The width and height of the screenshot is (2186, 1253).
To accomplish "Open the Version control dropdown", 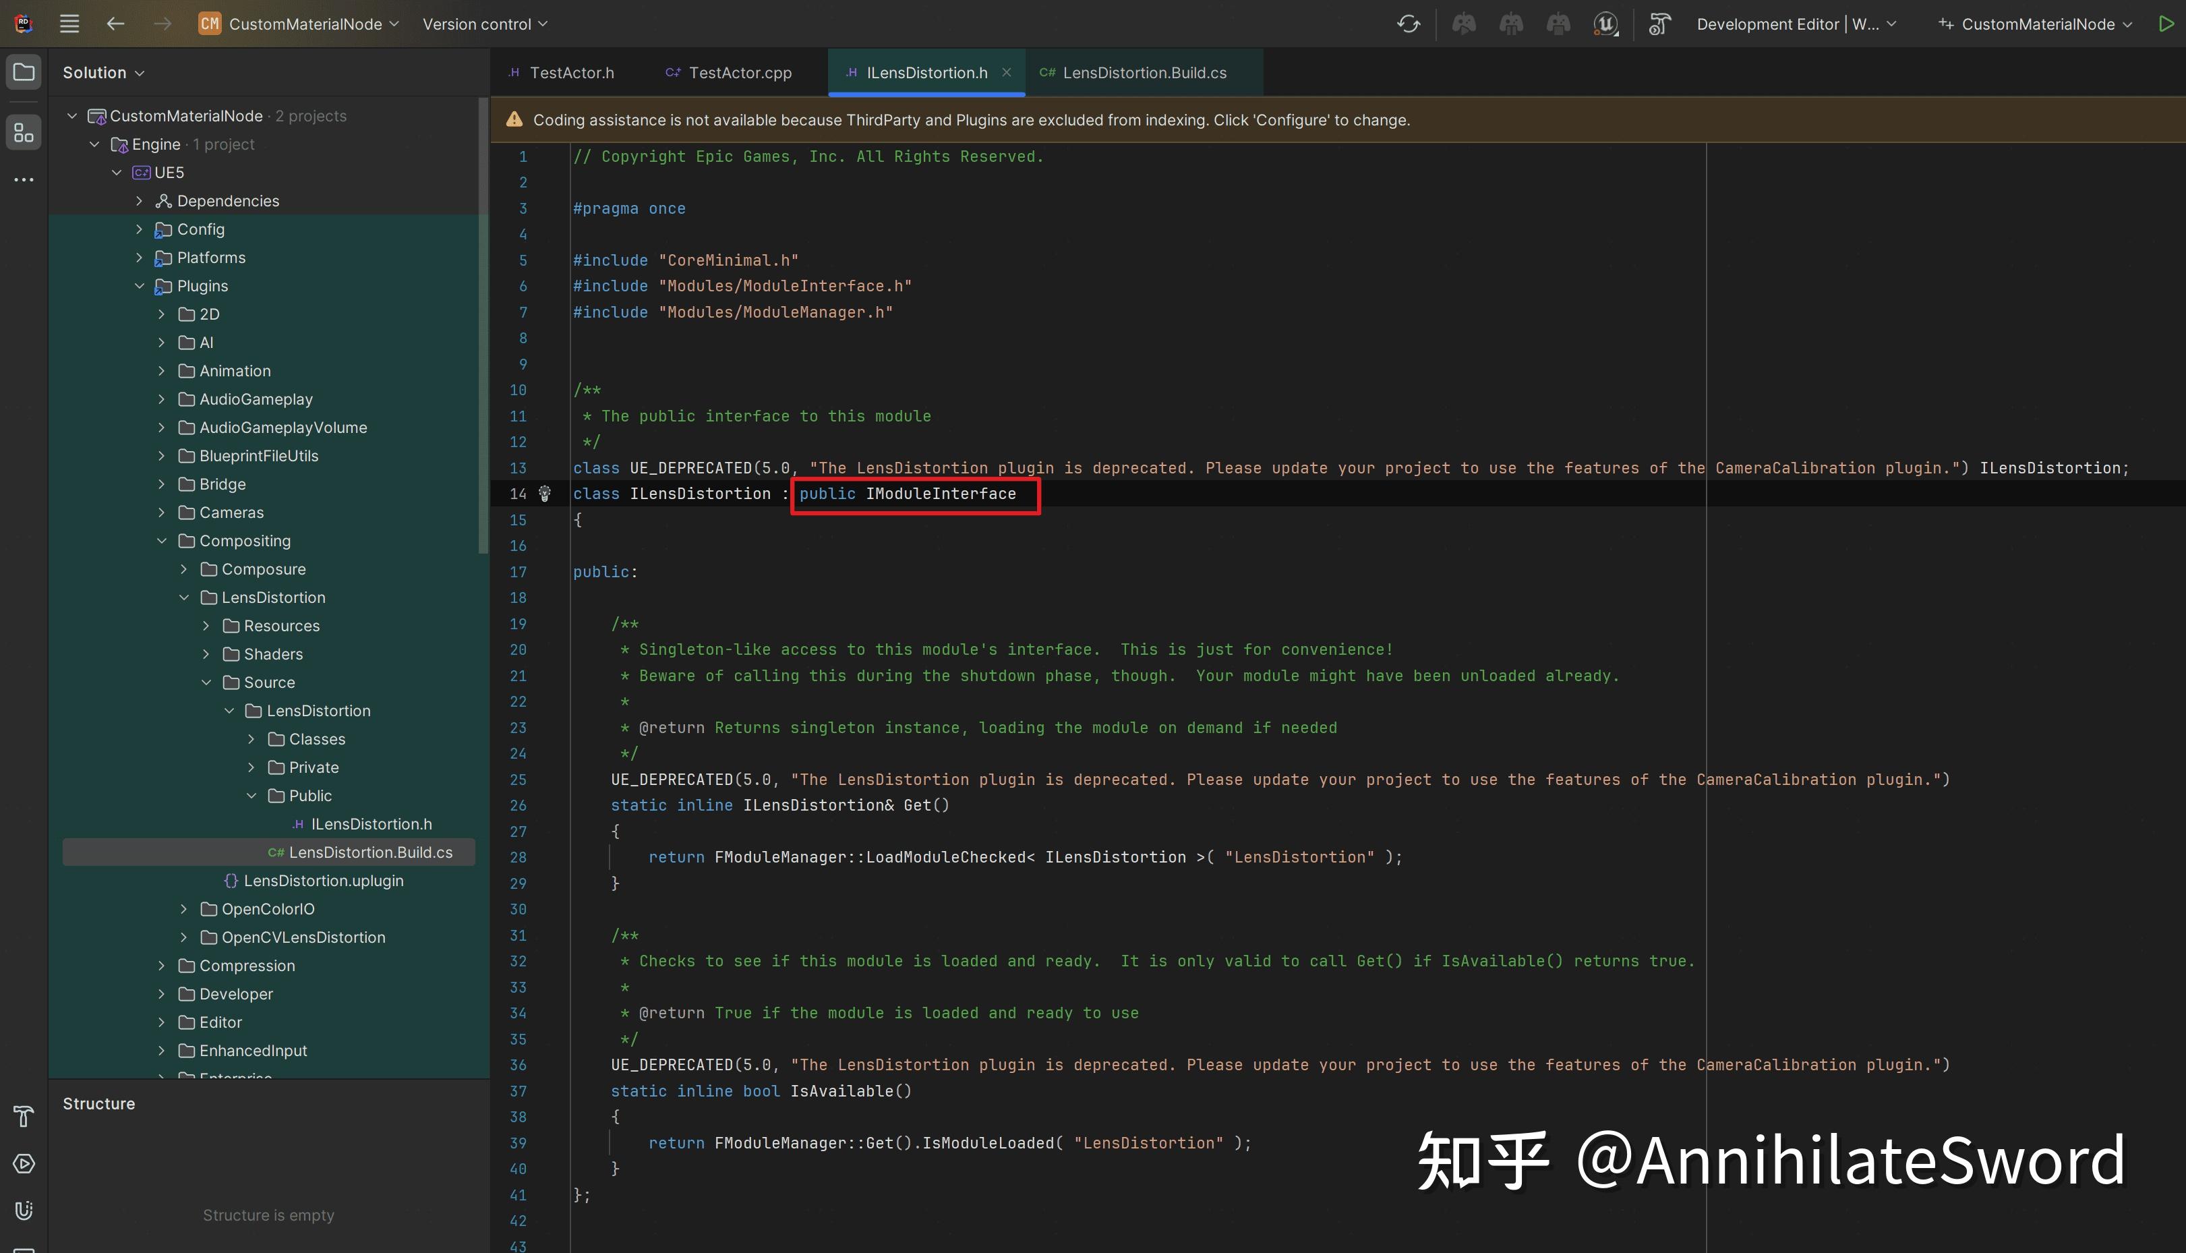I will 484,24.
